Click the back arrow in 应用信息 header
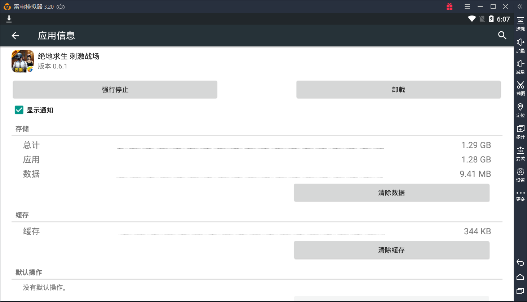The image size is (527, 302). tap(15, 36)
